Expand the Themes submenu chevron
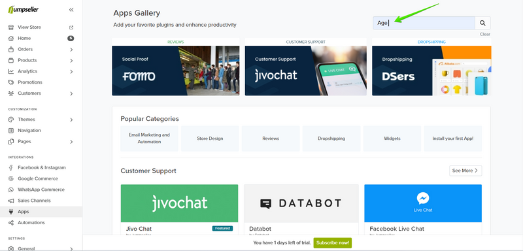 71,120
